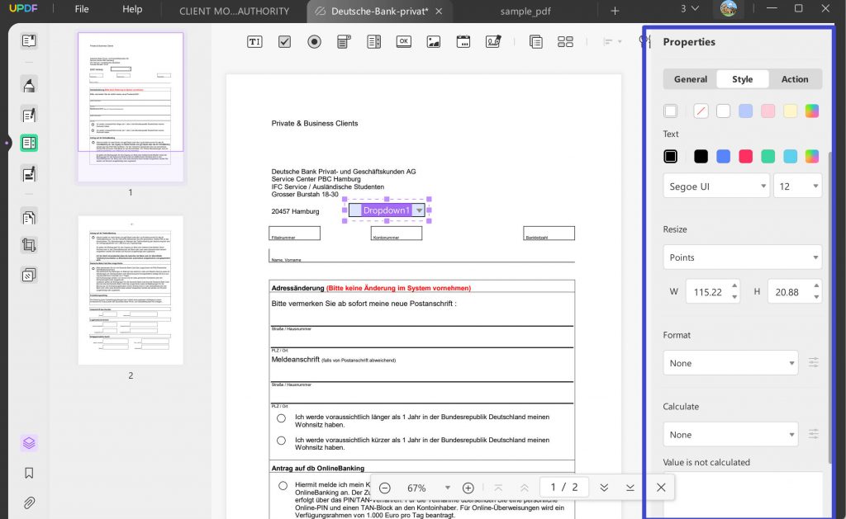
Task: Add a push button with the OK icon tool
Action: (x=403, y=40)
